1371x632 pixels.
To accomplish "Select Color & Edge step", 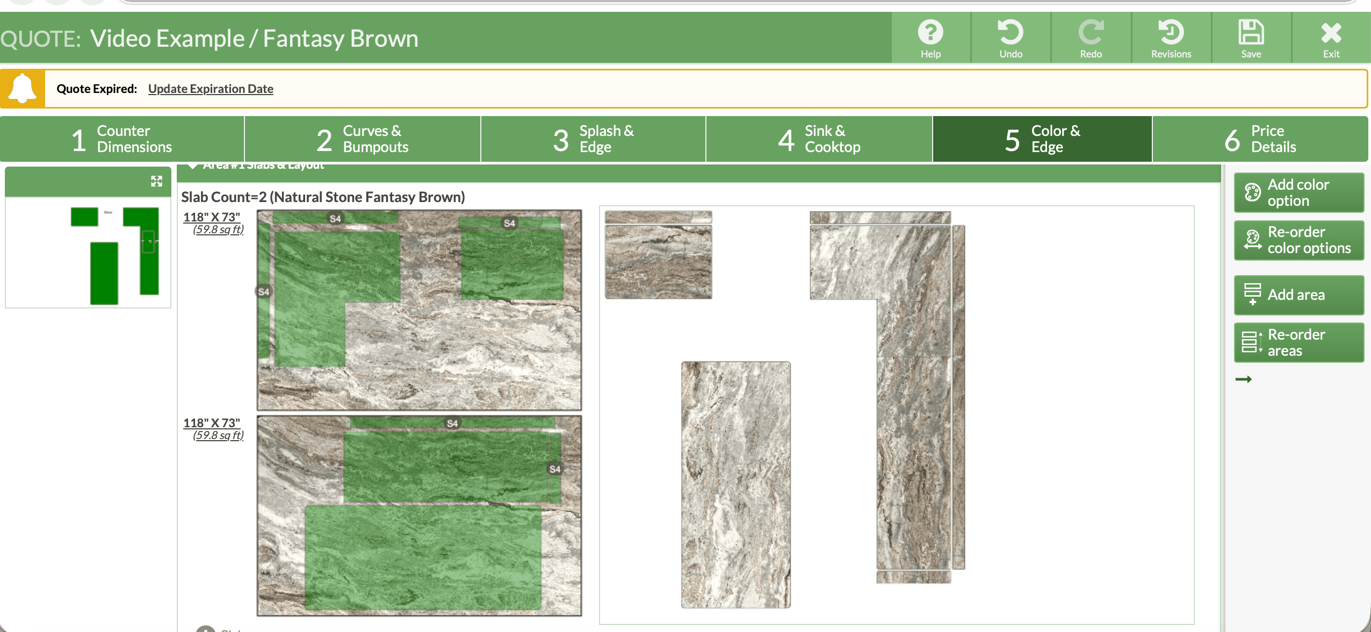I will [x=1042, y=139].
